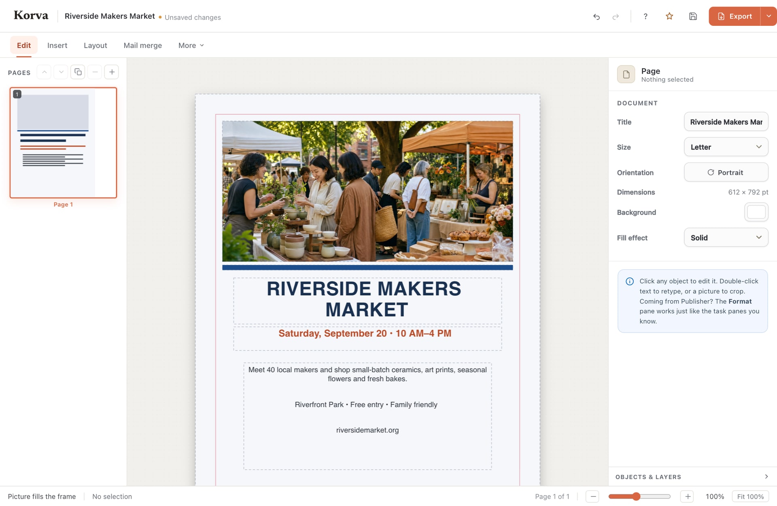Click Korva logo
This screenshot has width=777, height=506.
pos(31,16)
